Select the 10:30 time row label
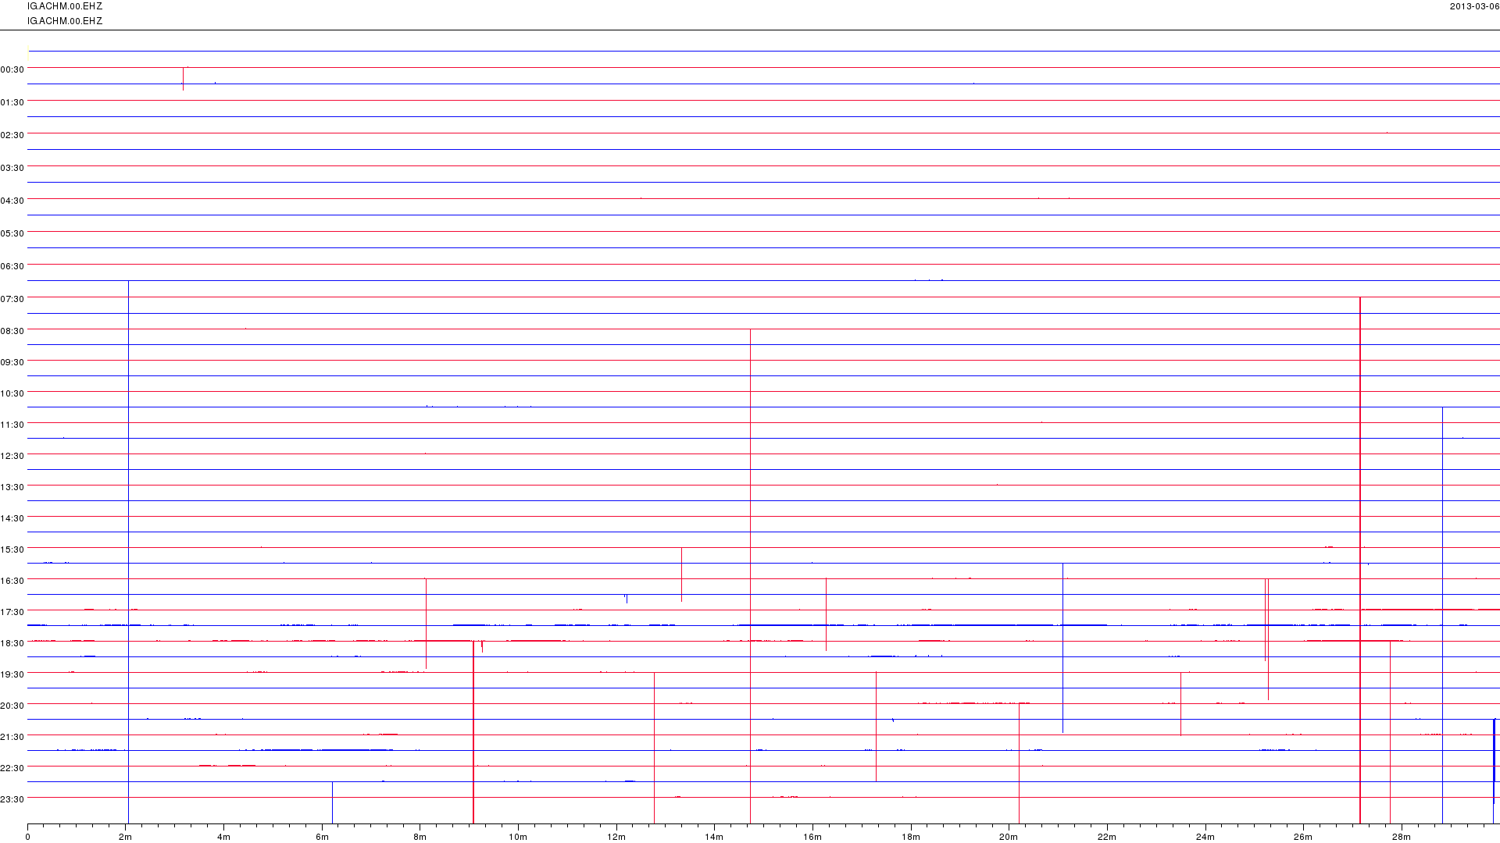 pos(12,393)
